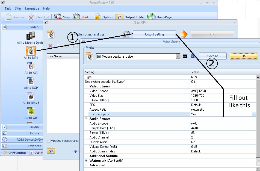Open the All to RMVB converter
This screenshot has width=260, height=171.
(31, 96)
